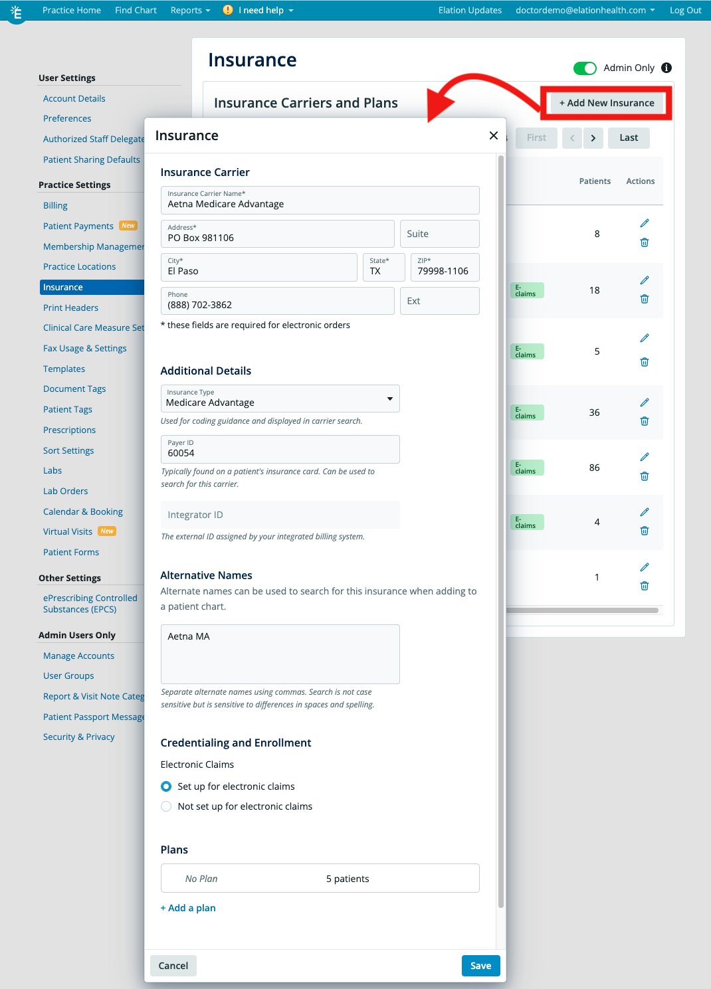Click the Add New Insurance button
Screen dimensions: 711x989
[x=605, y=103]
